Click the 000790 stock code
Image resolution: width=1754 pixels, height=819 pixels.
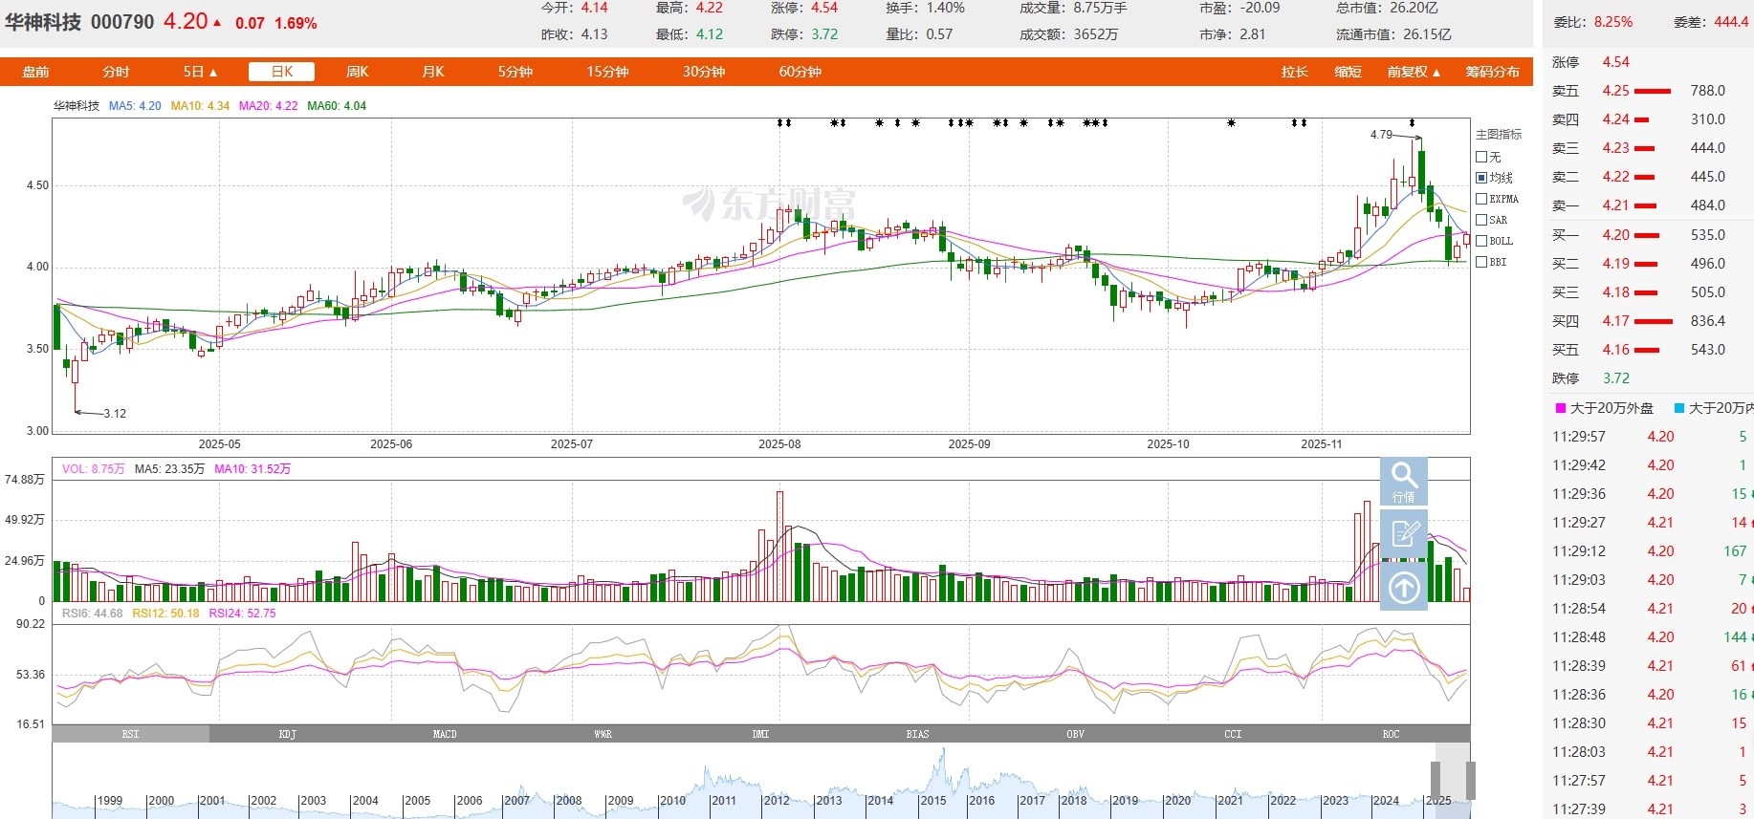(x=122, y=22)
